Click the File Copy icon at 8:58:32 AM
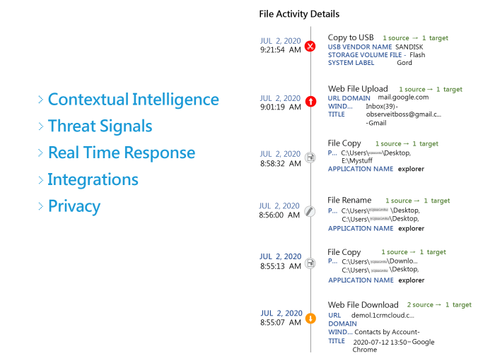495x363 pixels. tap(310, 157)
